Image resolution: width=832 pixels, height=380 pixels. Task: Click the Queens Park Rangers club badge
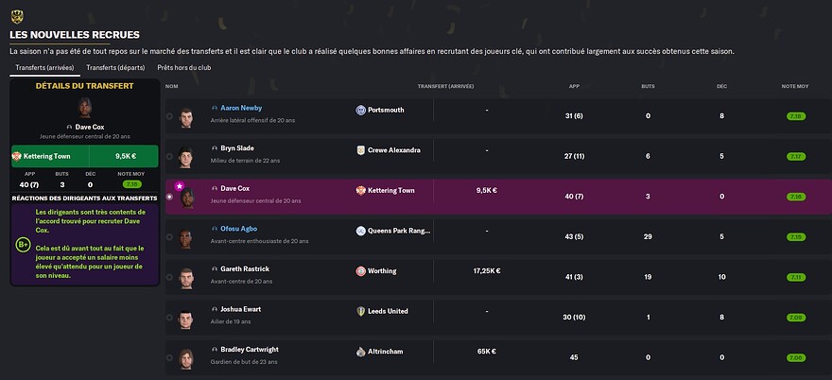point(361,231)
